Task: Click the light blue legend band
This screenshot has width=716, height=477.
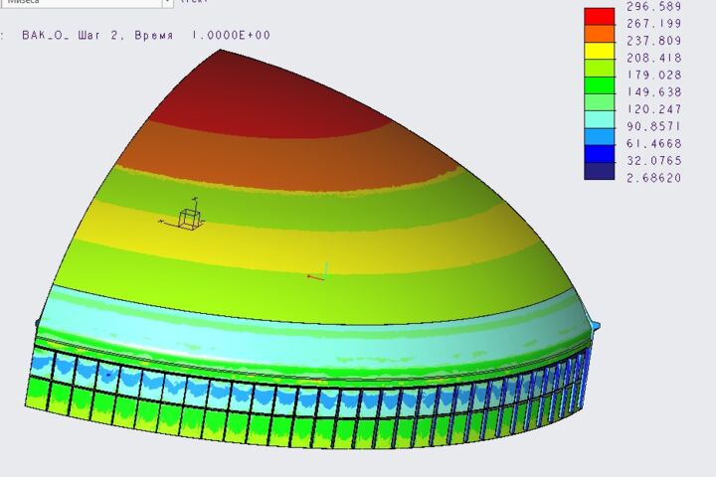Action: [599, 137]
